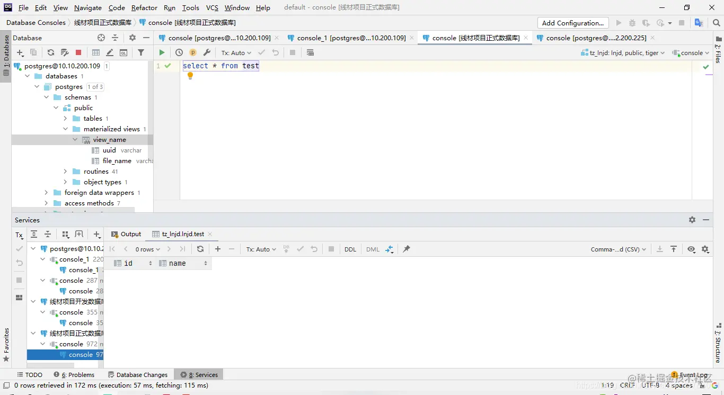Click Database Consoles breadcrumb

click(36, 23)
